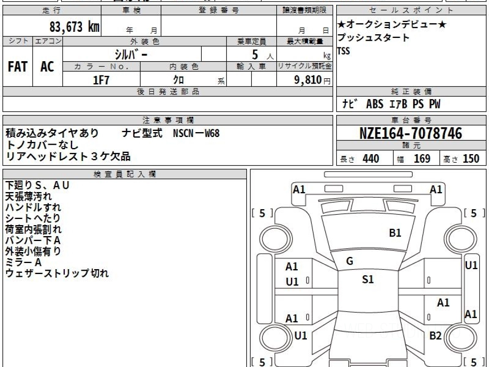Select the ハンドルすれ inspector note
Image resolution: width=489 pixels, height=367 pixels.
point(33,208)
